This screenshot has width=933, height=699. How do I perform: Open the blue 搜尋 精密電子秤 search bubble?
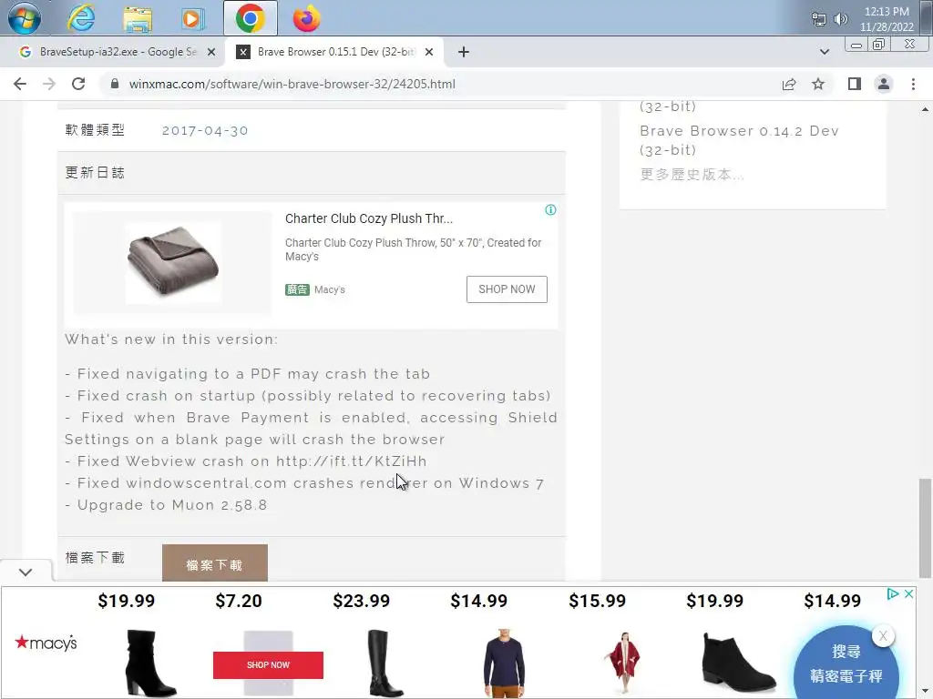click(x=846, y=664)
